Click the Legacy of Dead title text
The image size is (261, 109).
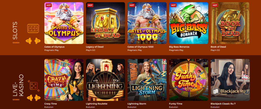coord(95,47)
